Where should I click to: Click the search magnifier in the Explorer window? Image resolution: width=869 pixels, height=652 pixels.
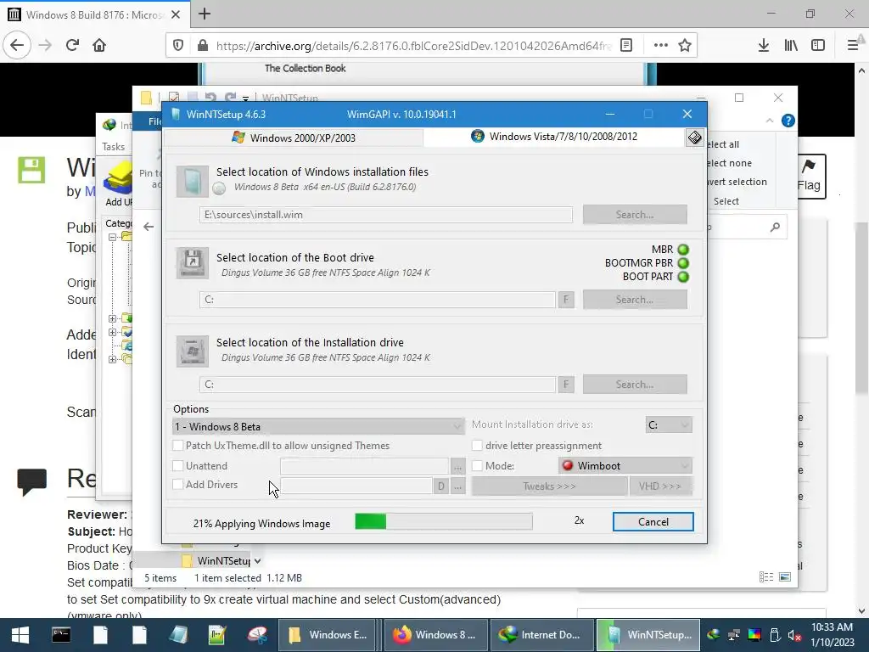[775, 227]
